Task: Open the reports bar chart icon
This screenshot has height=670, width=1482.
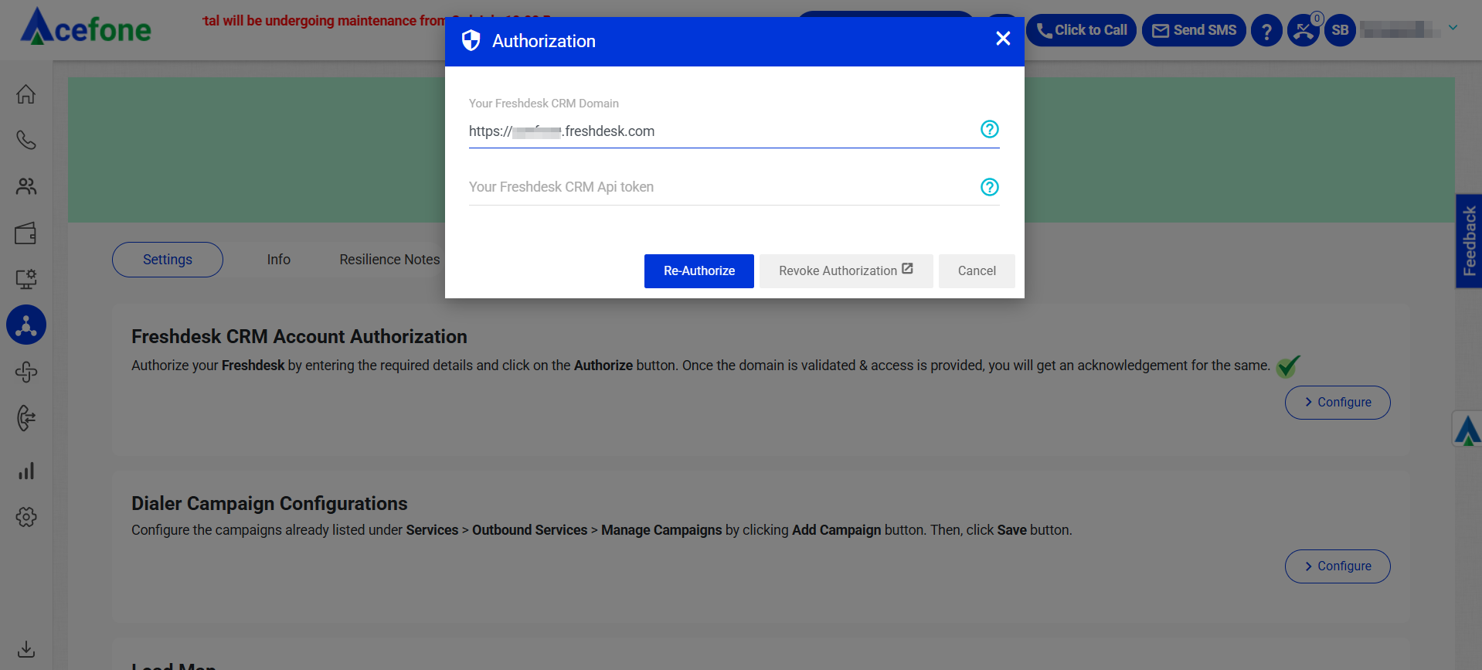Action: (x=26, y=471)
